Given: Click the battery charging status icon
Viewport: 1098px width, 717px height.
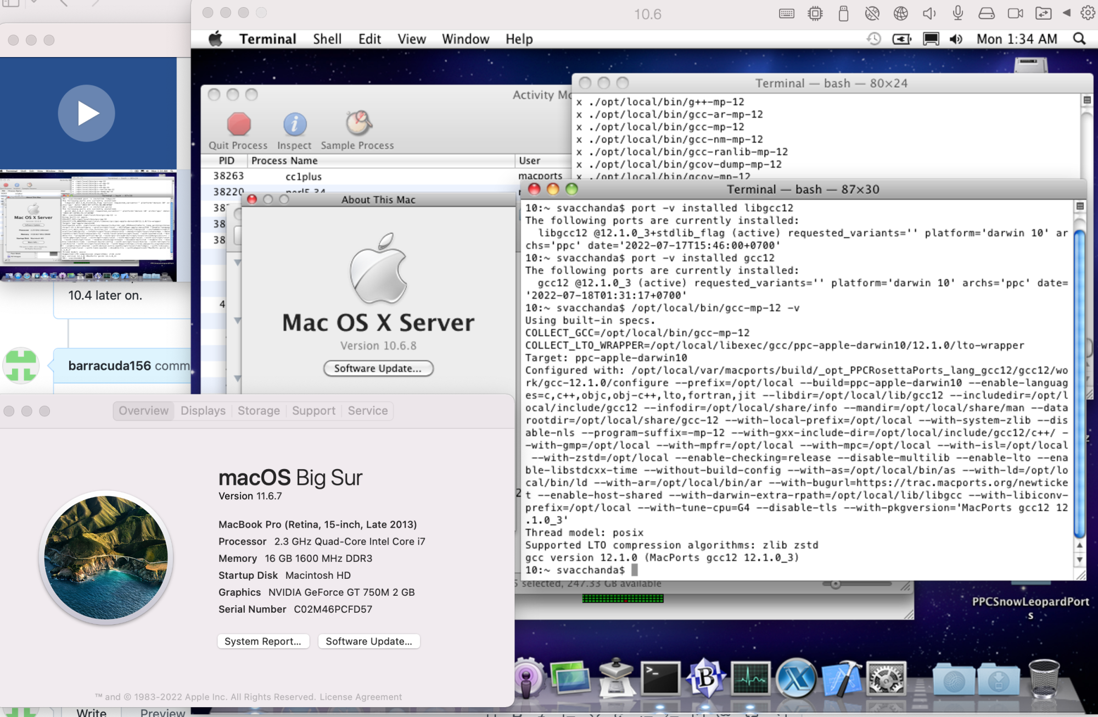Looking at the screenshot, I should click(902, 39).
